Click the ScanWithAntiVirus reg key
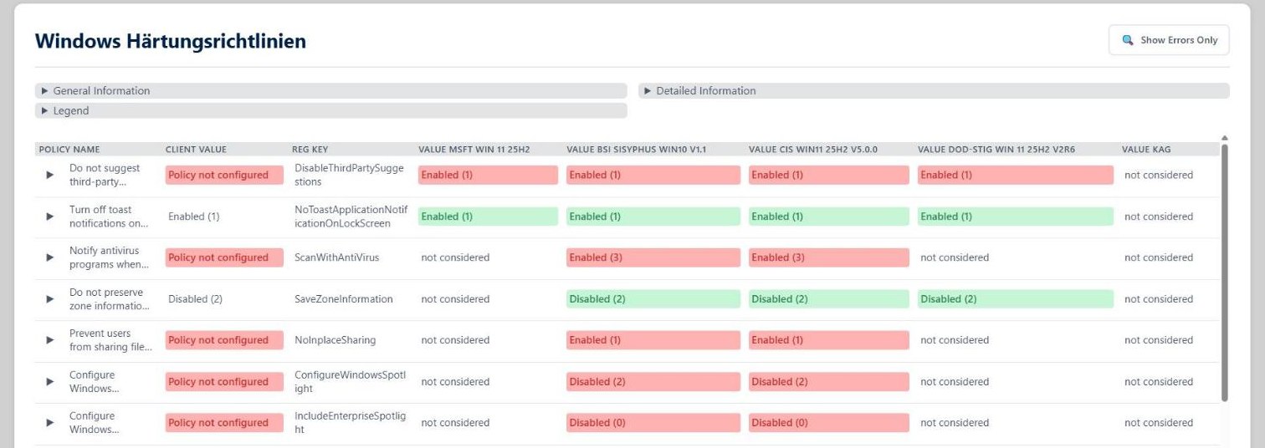The image size is (1265, 448). (336, 257)
